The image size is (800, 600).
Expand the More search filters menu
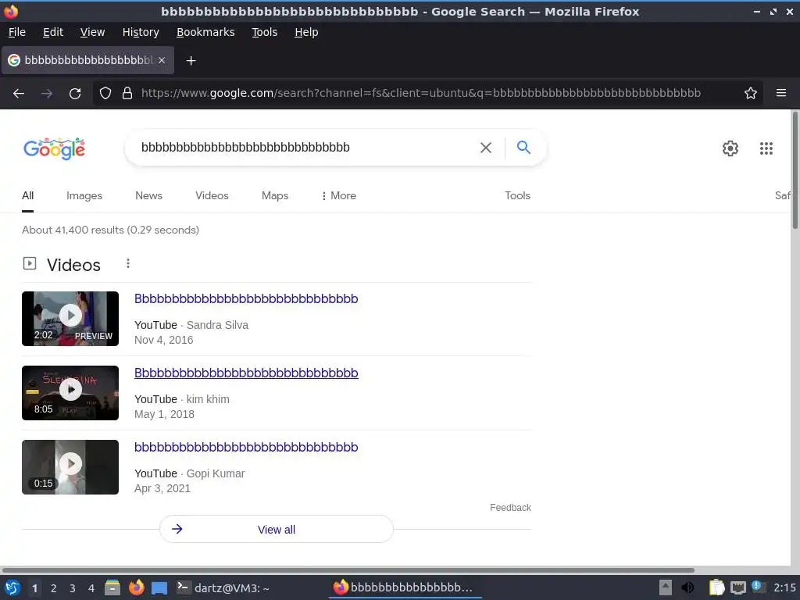(339, 195)
